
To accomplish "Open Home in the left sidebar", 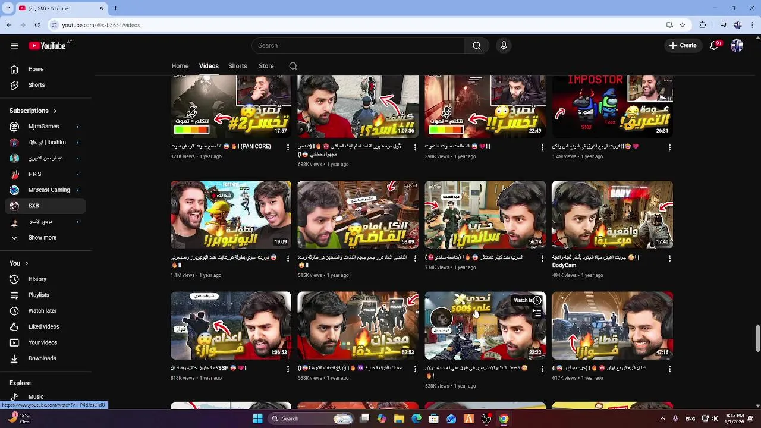I will coord(45,69).
